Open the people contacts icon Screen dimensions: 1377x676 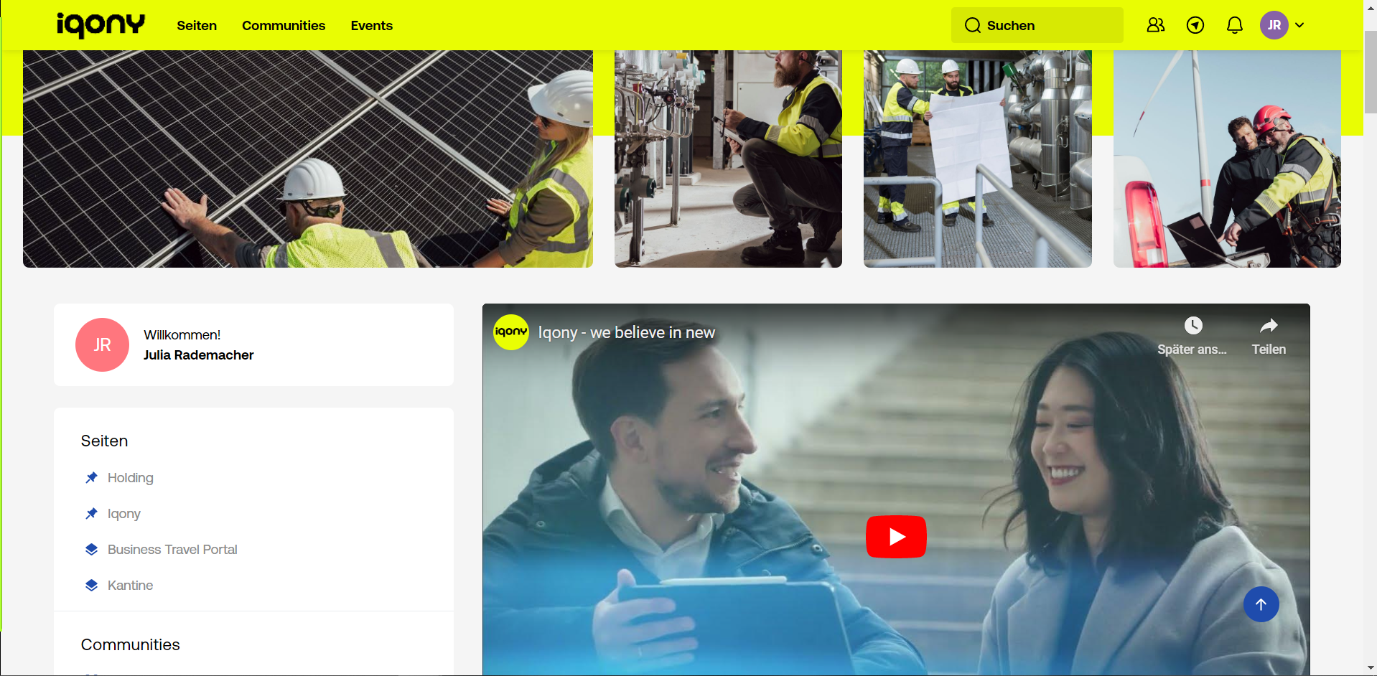click(1155, 25)
